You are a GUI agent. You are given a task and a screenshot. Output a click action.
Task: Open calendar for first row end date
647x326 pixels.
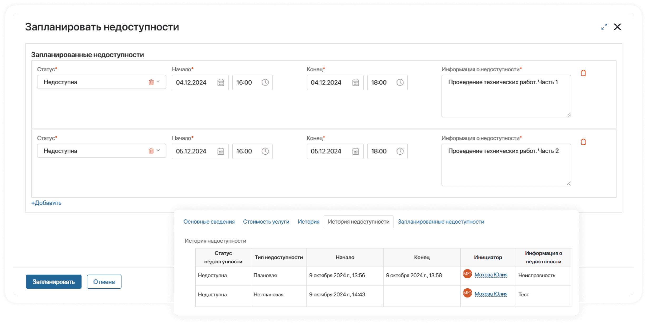tap(355, 83)
